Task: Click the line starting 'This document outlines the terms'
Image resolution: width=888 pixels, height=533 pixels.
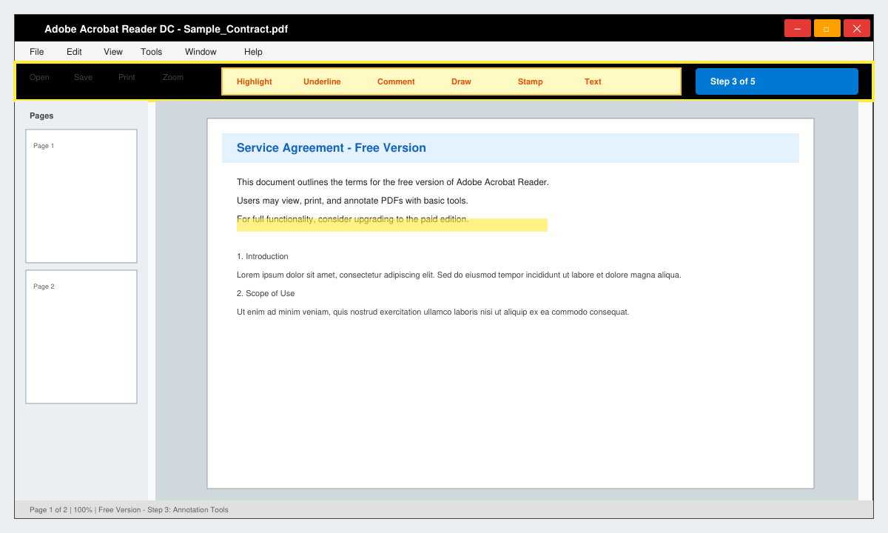Action: click(x=393, y=182)
